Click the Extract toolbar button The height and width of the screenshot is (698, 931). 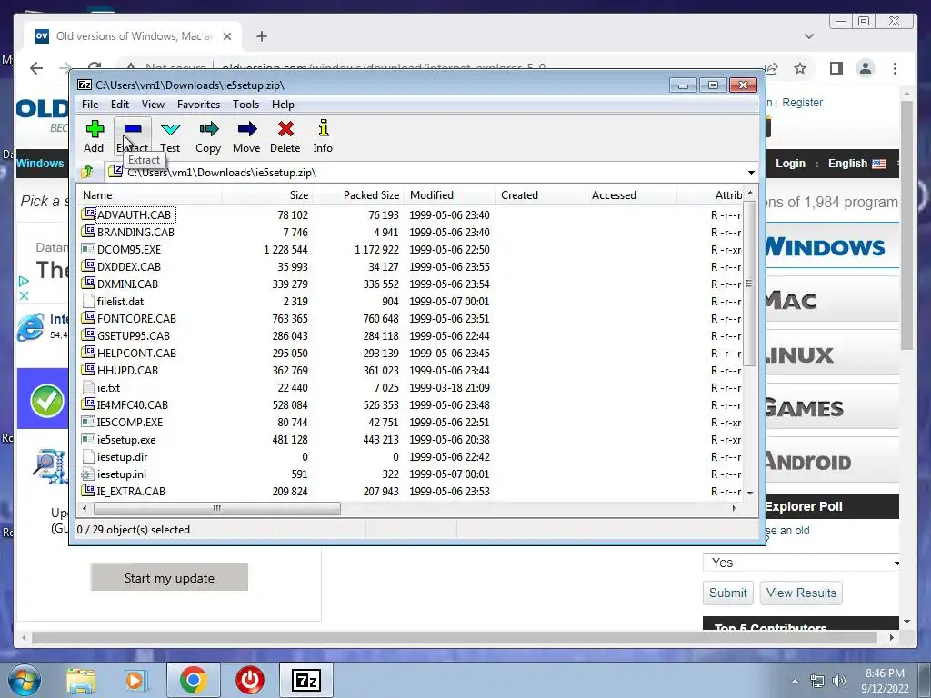point(133,136)
